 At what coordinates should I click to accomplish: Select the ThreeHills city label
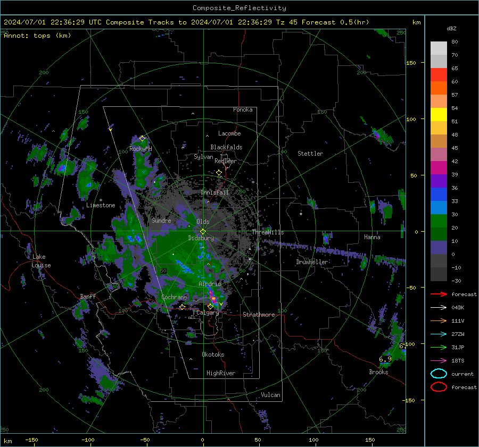click(268, 232)
